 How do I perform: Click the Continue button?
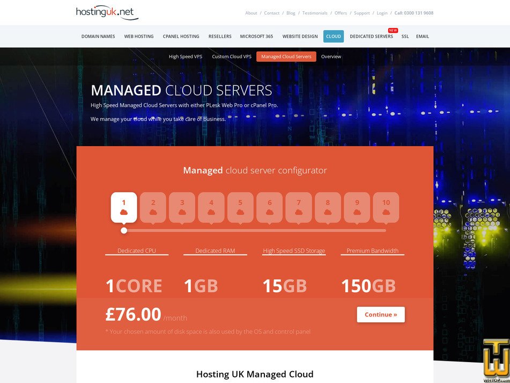(381, 315)
